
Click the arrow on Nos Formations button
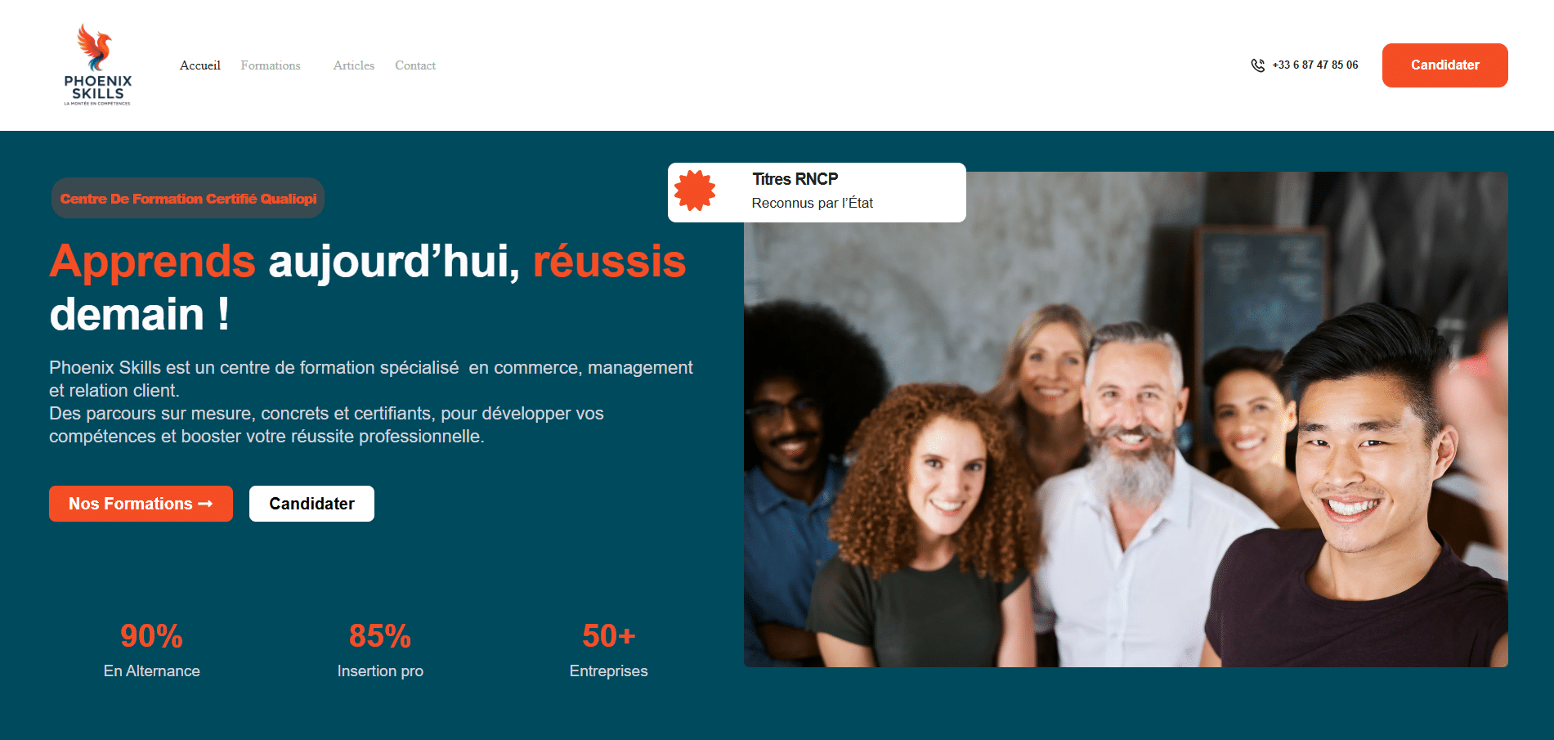click(x=205, y=504)
